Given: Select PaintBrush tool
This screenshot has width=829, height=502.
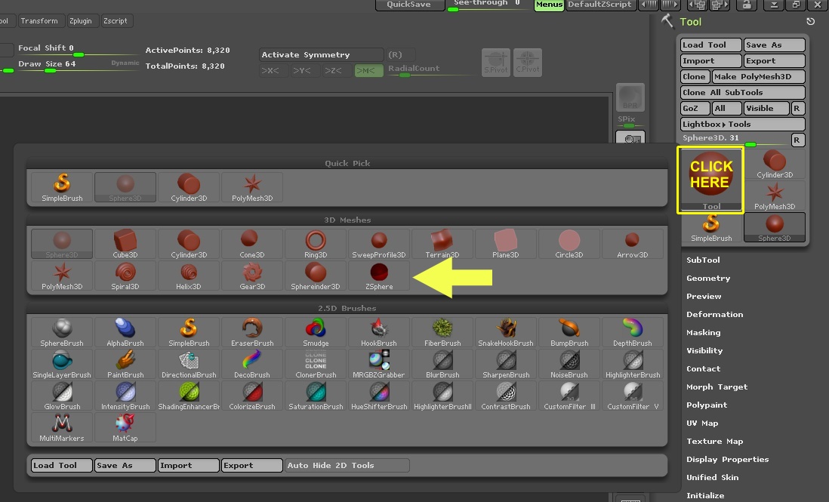Looking at the screenshot, I should pos(125,364).
